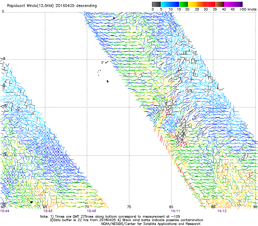Click the latitude label '-20'
The width and height of the screenshot is (258, 226).
3,204
